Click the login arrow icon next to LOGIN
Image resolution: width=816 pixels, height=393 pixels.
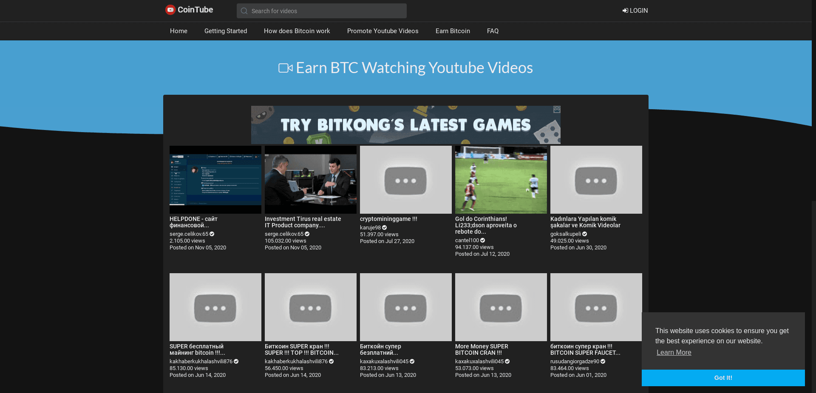coord(625,10)
